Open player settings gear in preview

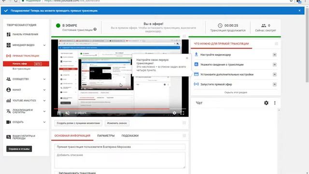174,113
